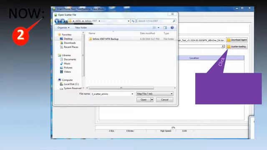This screenshot has width=267, height=150.
Task: Open the views options dropdown arrow
Action: [x=159, y=27]
